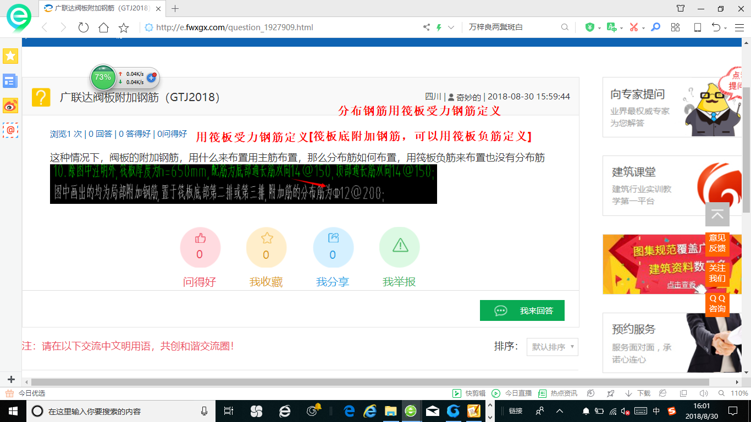Open Weibo from the sidebar
This screenshot has width=751, height=422.
[x=10, y=105]
